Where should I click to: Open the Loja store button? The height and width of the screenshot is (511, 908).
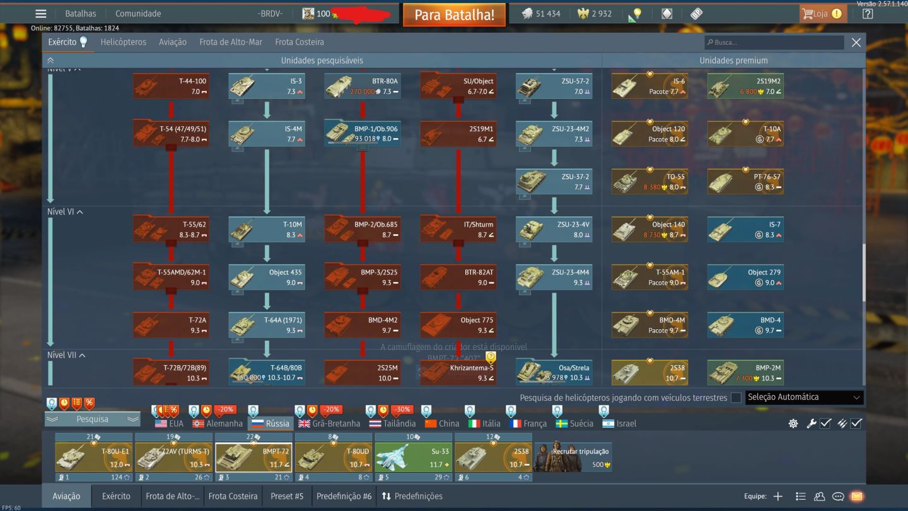[822, 13]
